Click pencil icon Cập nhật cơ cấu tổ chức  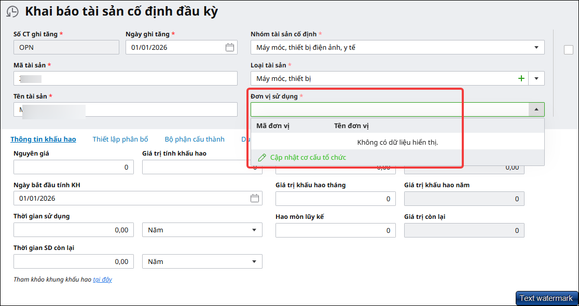262,158
